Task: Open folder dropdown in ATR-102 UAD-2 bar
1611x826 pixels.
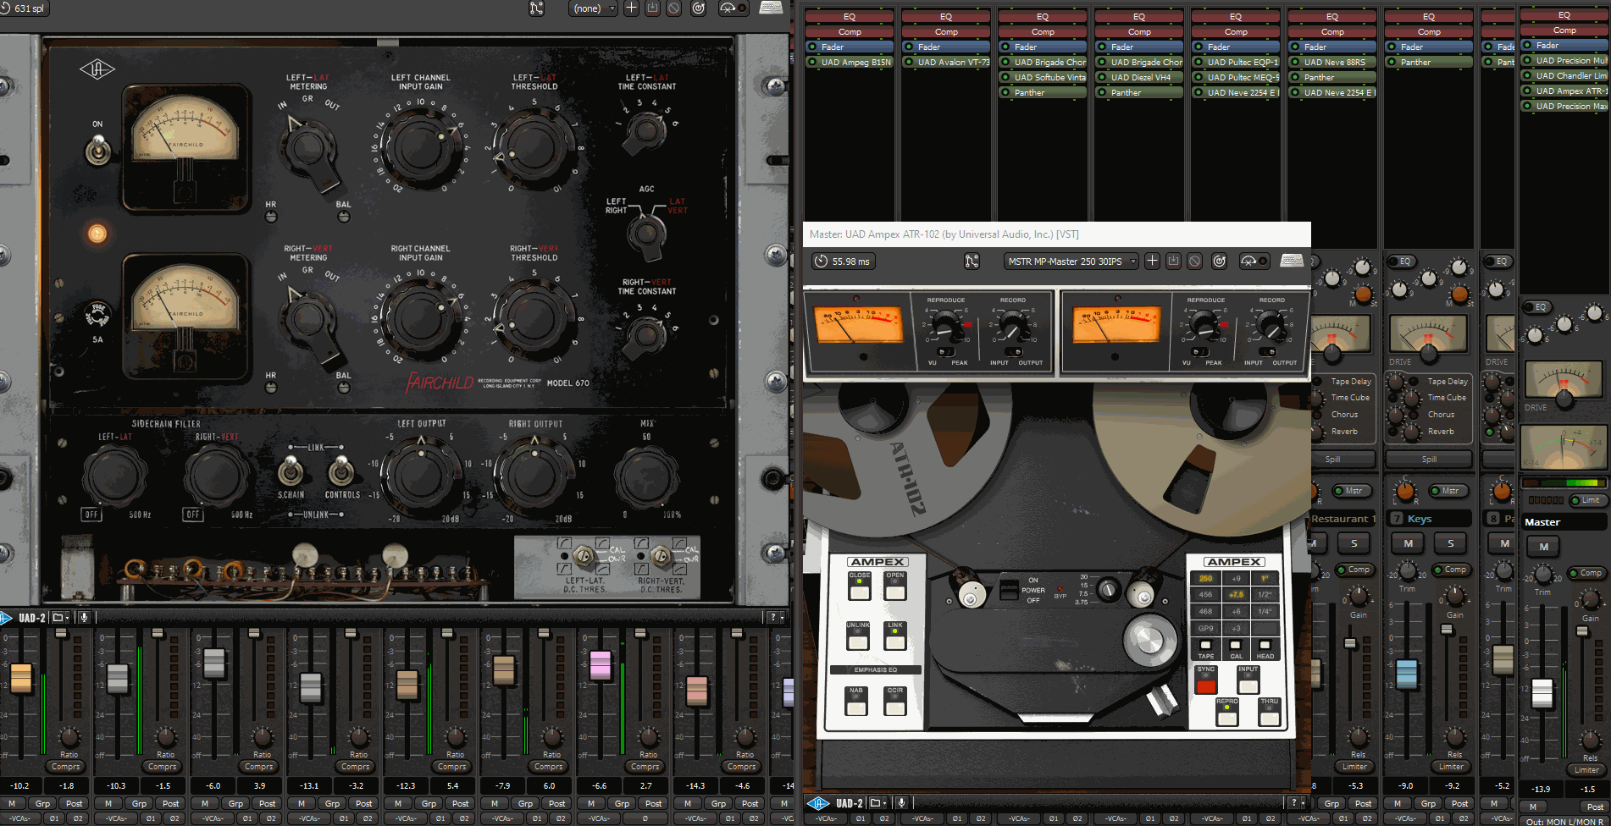Action: click(878, 803)
